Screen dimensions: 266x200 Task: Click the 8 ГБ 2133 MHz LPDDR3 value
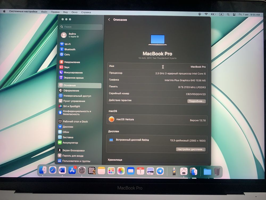point(192,87)
